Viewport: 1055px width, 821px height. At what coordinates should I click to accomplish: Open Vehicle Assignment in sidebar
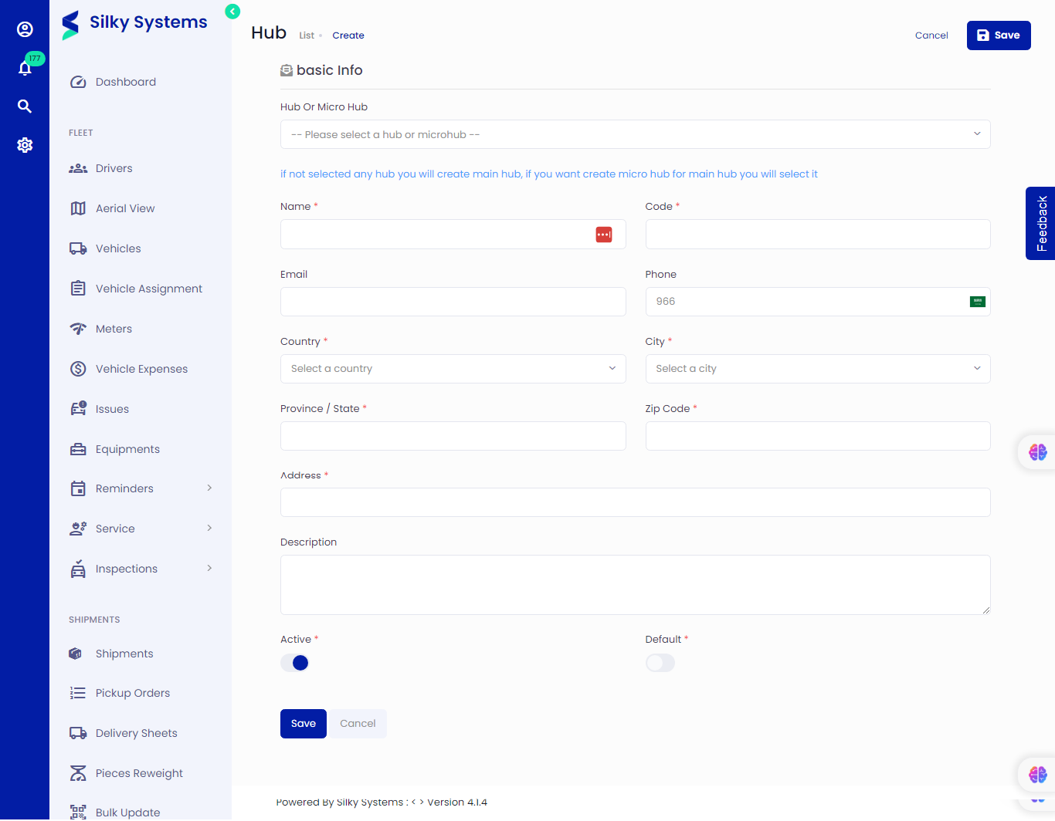point(148,289)
